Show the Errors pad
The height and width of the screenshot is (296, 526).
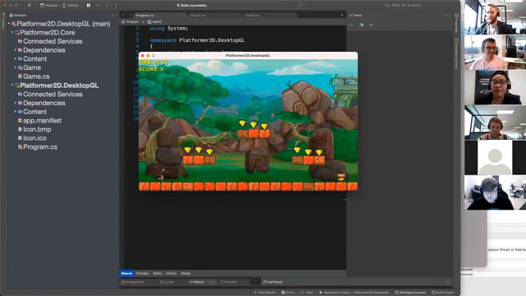tap(288, 293)
